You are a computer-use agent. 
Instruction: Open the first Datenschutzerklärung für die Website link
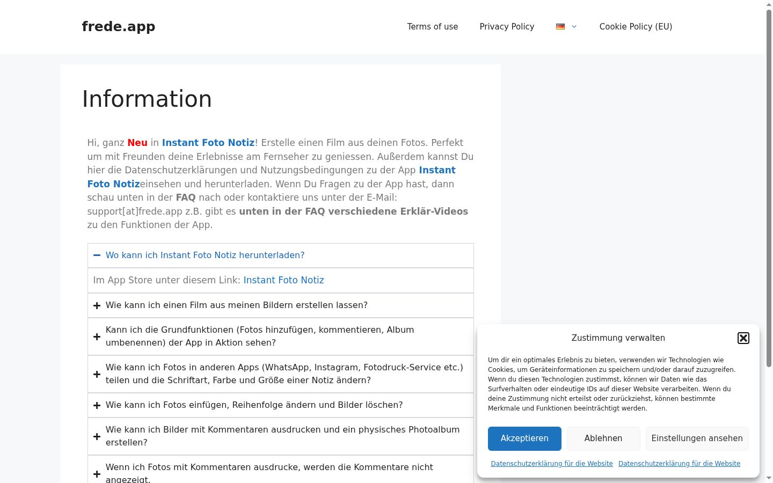[x=552, y=464]
